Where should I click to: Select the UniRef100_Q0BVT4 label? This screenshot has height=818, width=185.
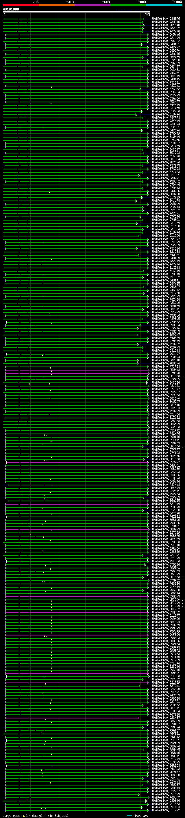[x=166, y=482]
